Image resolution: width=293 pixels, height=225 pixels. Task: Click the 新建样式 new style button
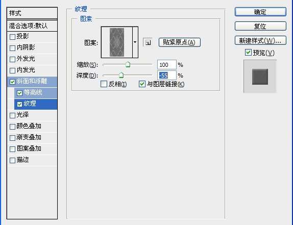coord(260,40)
